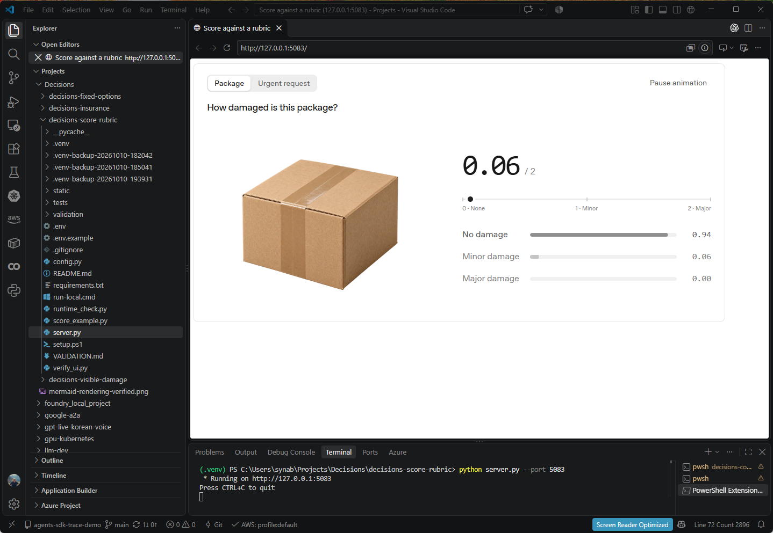Open the Debug Console tab
The height and width of the screenshot is (533, 773).
click(291, 452)
